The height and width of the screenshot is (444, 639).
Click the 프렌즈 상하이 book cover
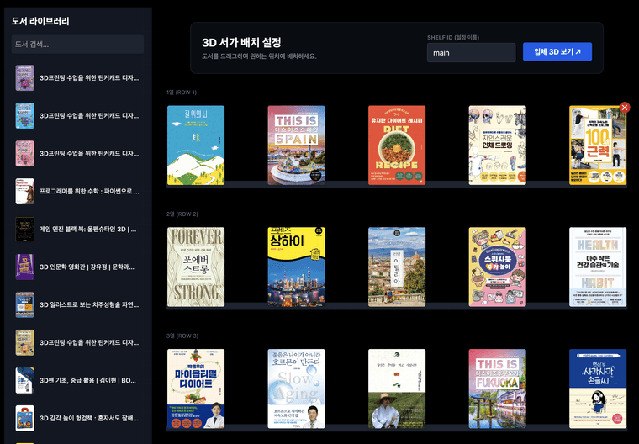[296, 266]
